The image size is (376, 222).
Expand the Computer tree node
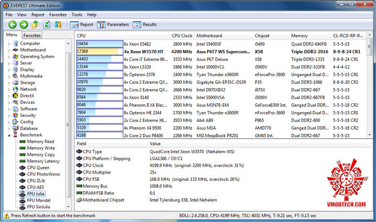coord(9,44)
